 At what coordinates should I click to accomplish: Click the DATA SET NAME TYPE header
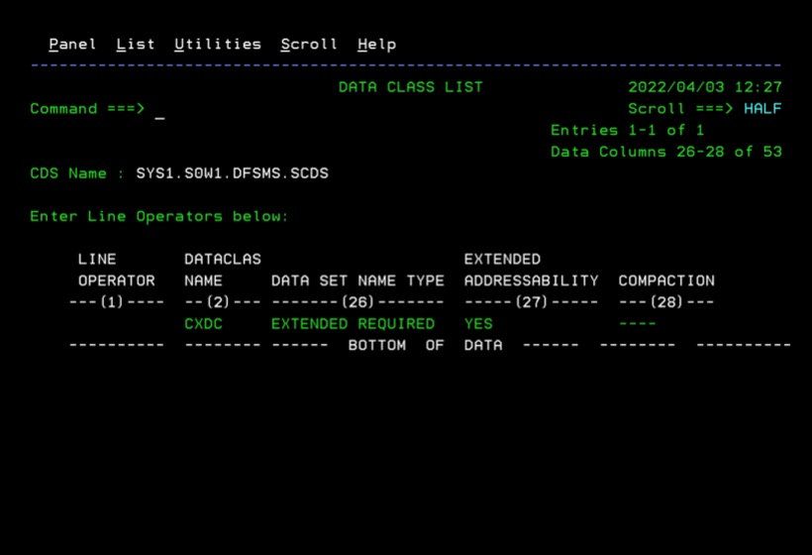click(357, 280)
